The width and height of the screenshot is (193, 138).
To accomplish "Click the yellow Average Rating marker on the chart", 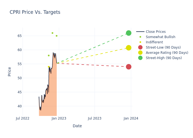I will [x=128, y=48].
